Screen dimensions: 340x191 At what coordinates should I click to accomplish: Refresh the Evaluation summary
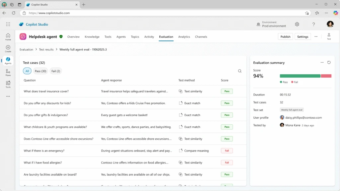coord(329,62)
